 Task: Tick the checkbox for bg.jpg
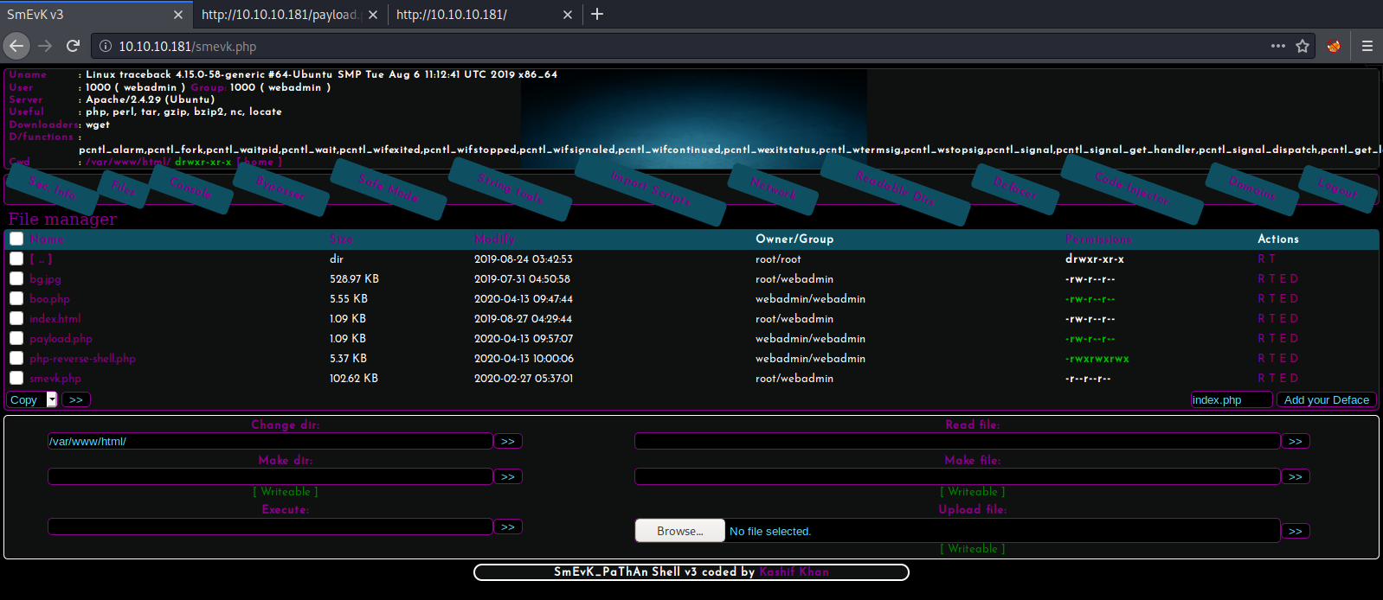pos(16,278)
